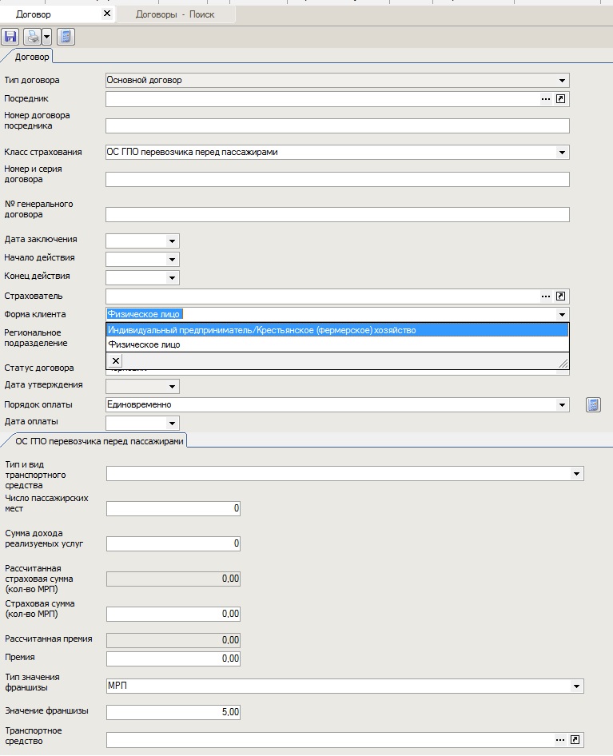The image size is (613, 756).
Task: Open Страхователь record with arrow icon
Action: coord(561,296)
